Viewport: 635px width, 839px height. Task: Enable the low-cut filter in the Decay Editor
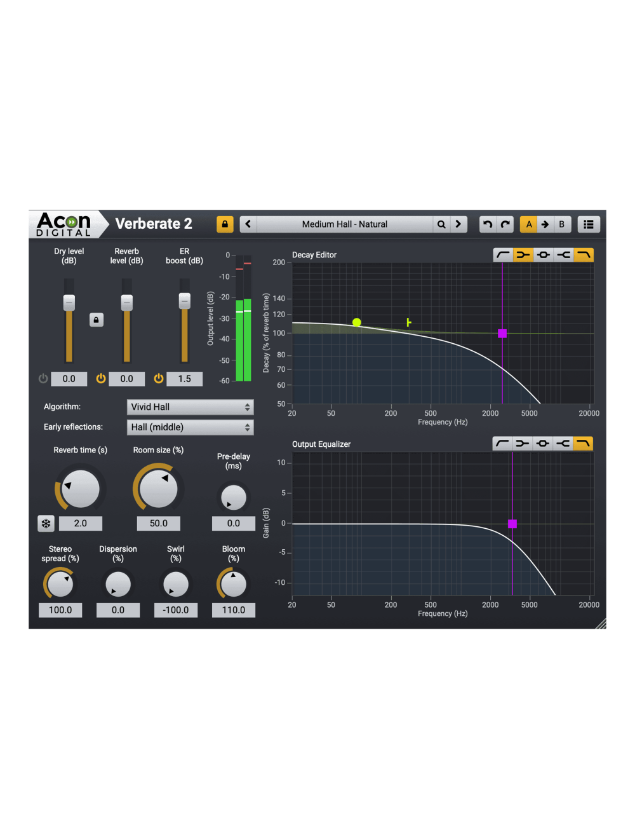502,254
